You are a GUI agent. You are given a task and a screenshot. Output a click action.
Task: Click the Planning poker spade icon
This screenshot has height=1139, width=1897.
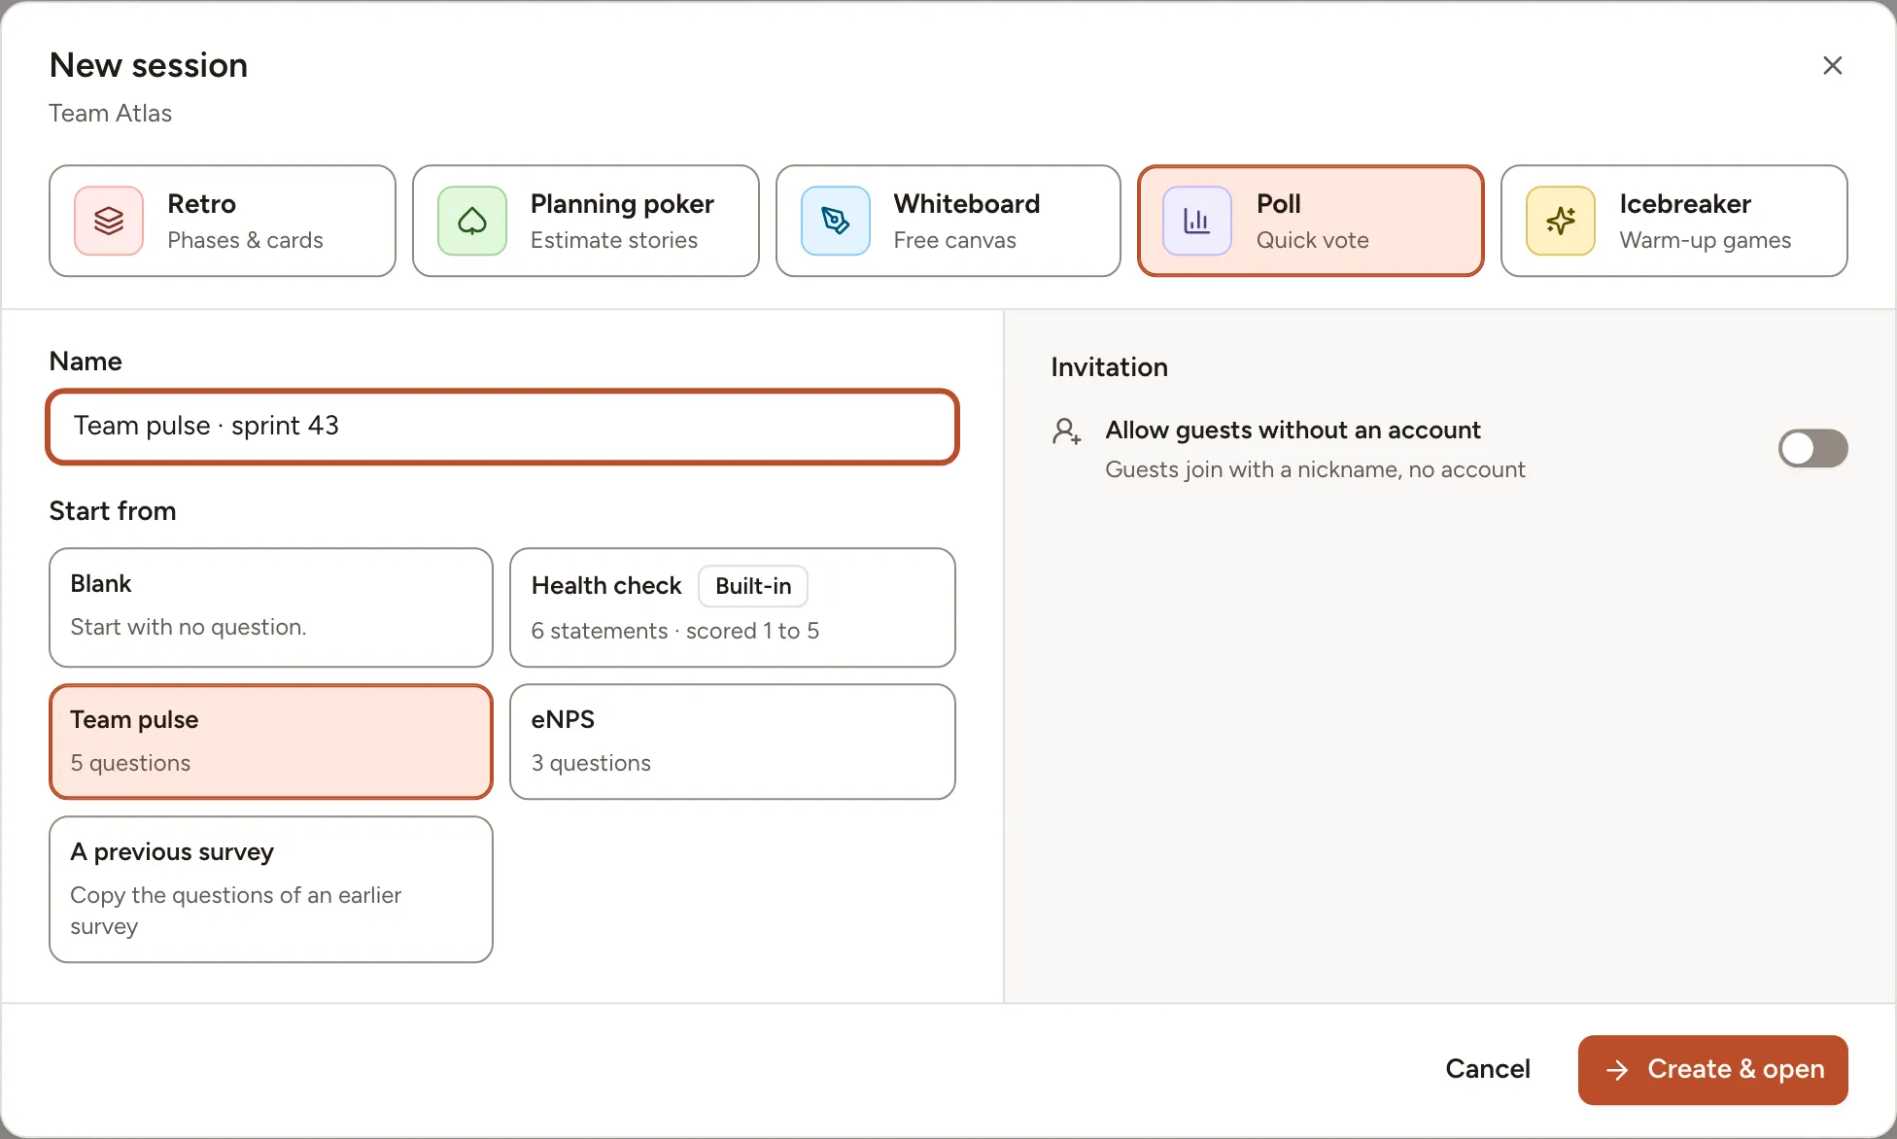(x=472, y=221)
